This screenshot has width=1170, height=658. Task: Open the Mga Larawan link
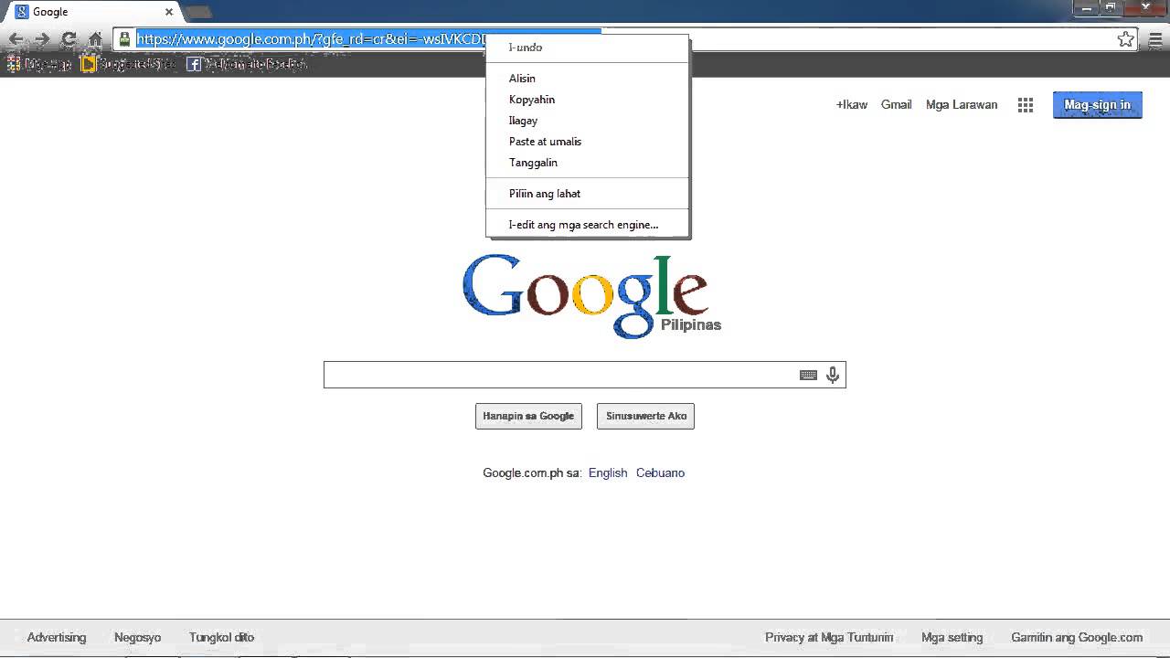[x=962, y=105]
